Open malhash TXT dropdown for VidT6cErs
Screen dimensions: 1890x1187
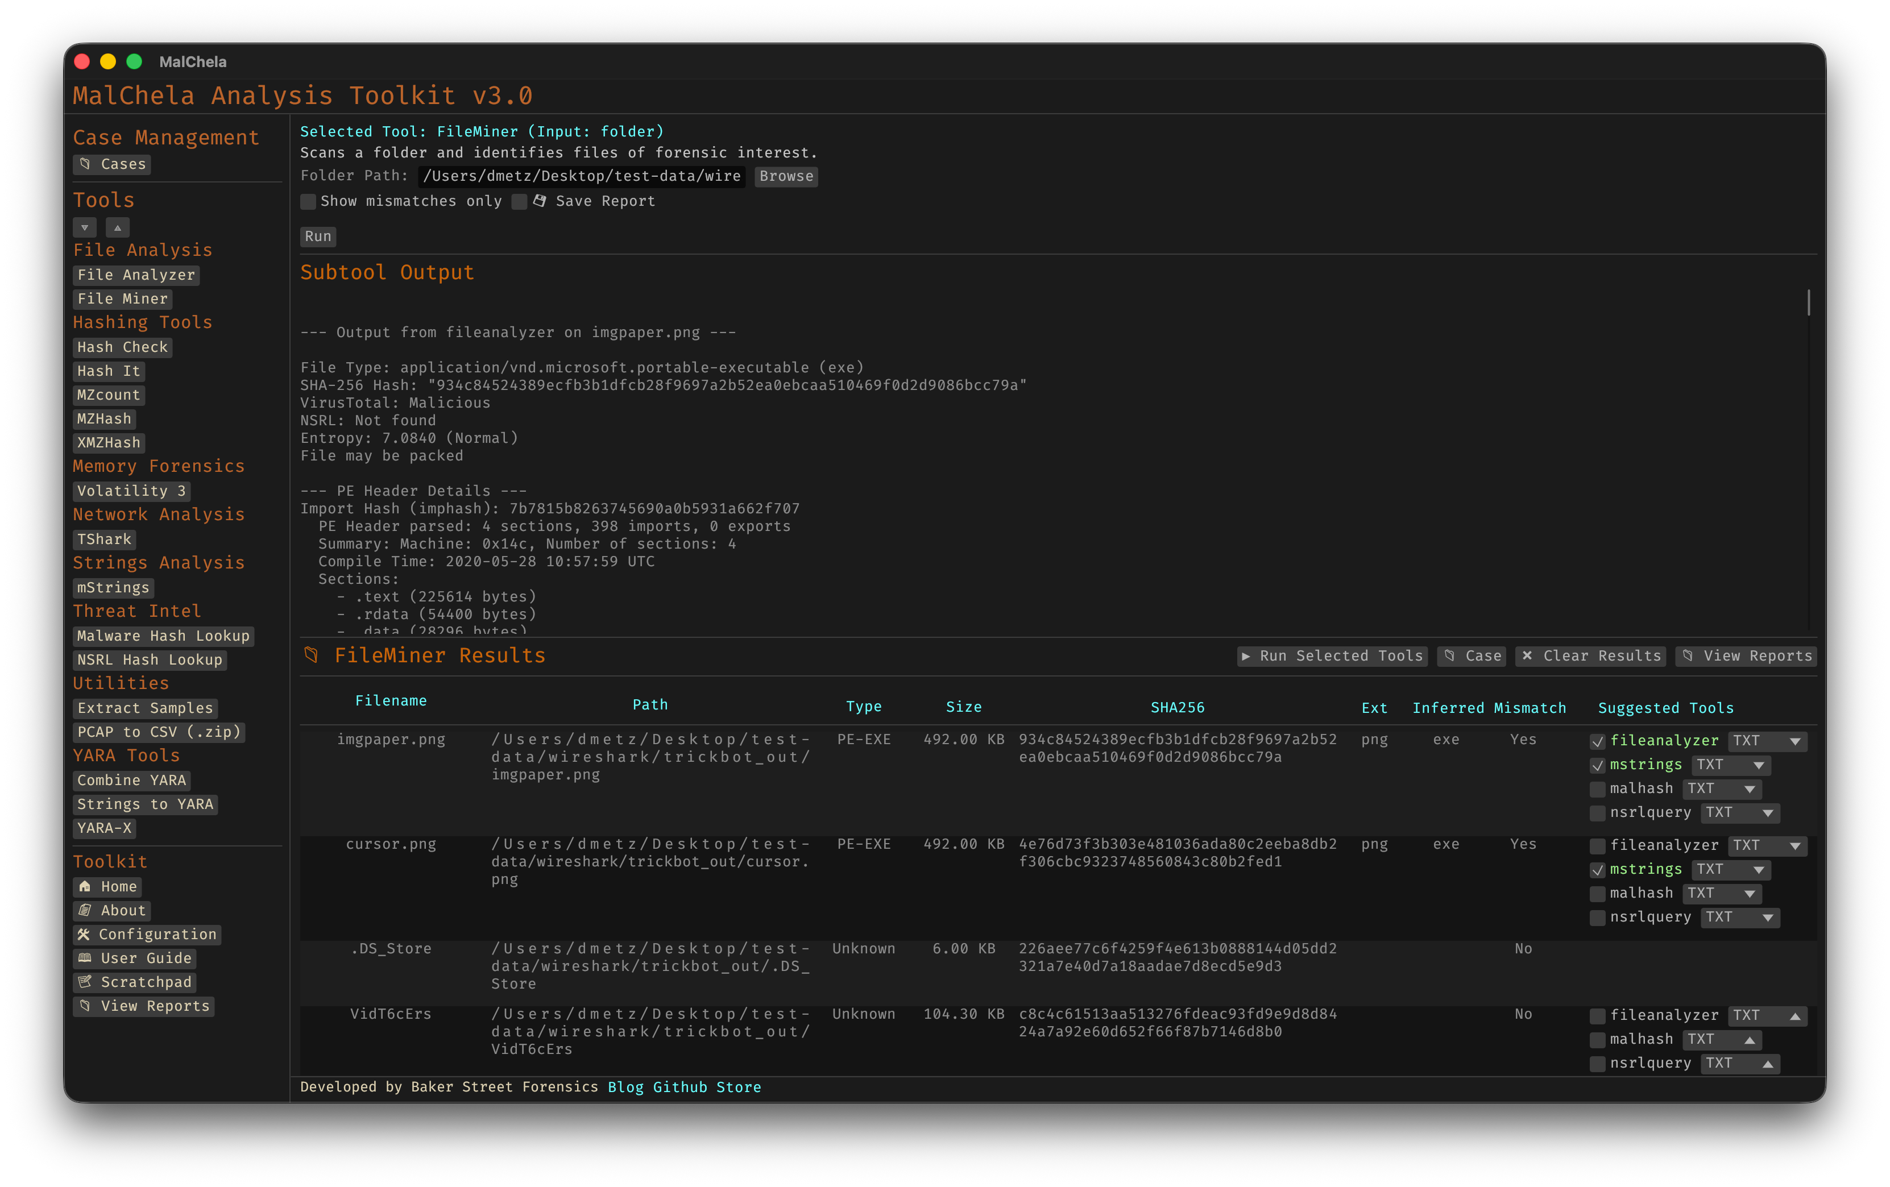(x=1722, y=1040)
